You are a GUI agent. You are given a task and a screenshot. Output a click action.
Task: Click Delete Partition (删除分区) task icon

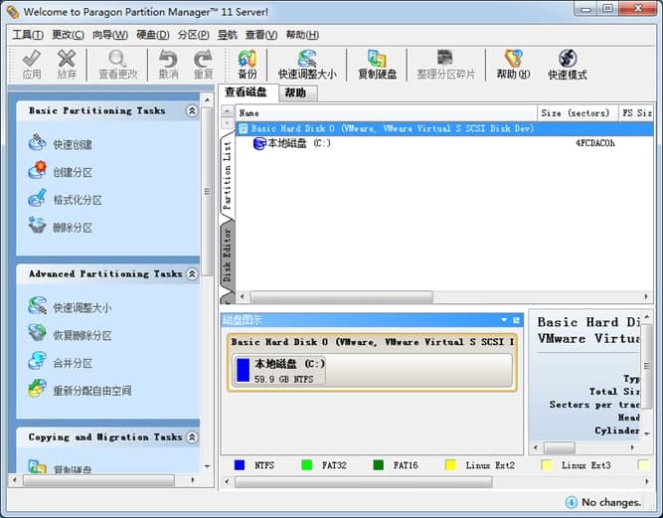click(x=37, y=225)
